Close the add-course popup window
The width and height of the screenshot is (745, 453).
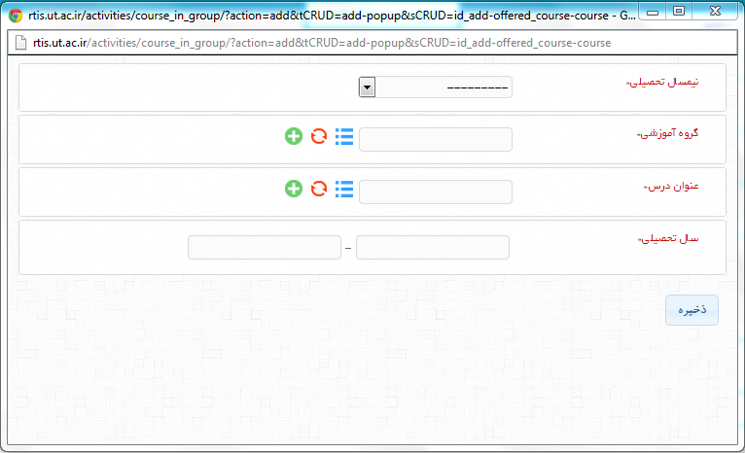(x=717, y=12)
